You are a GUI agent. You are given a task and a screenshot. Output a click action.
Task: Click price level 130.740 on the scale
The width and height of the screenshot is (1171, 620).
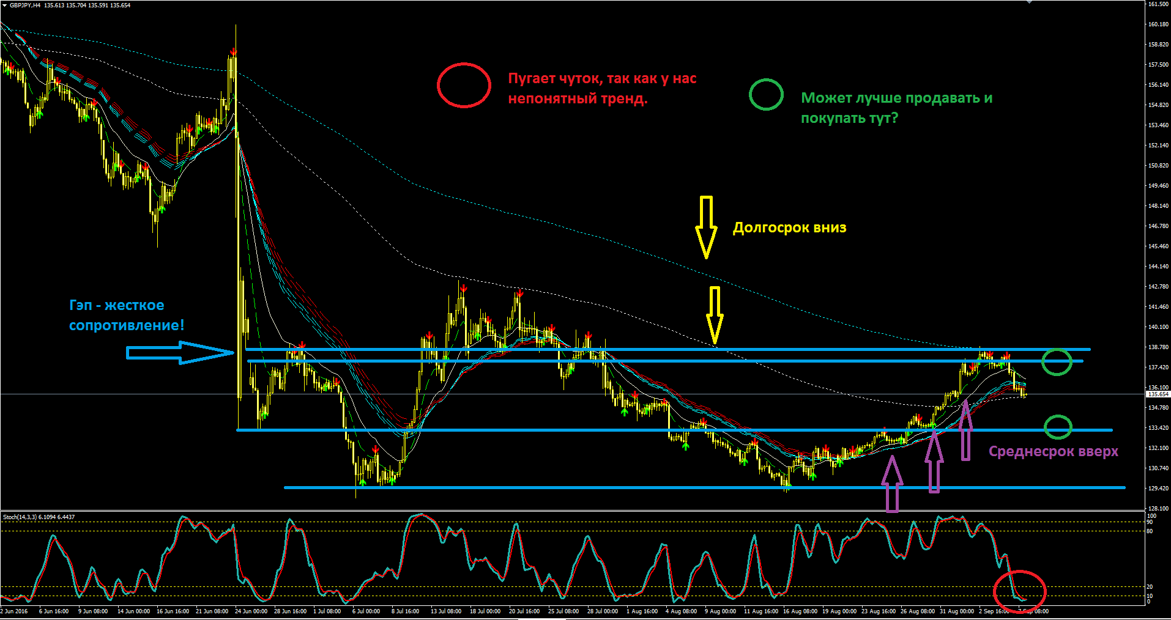click(x=1158, y=468)
